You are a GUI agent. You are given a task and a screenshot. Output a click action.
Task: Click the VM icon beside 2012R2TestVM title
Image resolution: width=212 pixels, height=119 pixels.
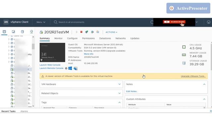click(41, 32)
